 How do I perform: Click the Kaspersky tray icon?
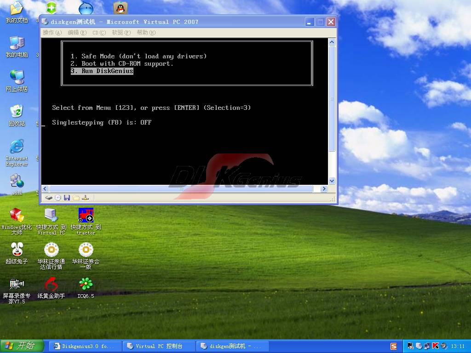click(435, 346)
